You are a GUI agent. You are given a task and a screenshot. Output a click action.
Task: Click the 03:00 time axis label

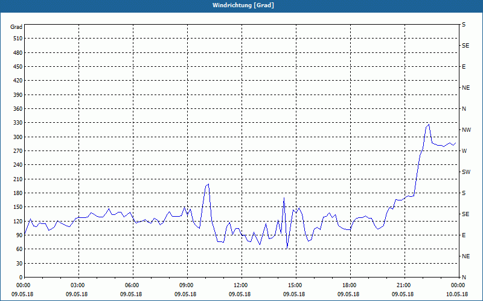click(77, 285)
